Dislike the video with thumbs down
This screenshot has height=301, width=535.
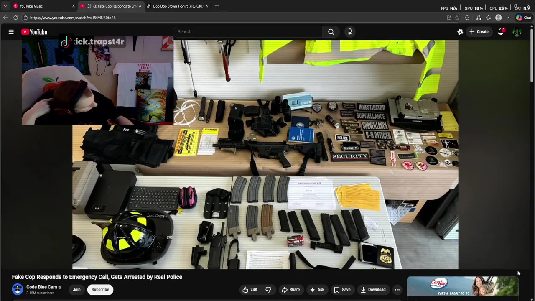pos(268,289)
